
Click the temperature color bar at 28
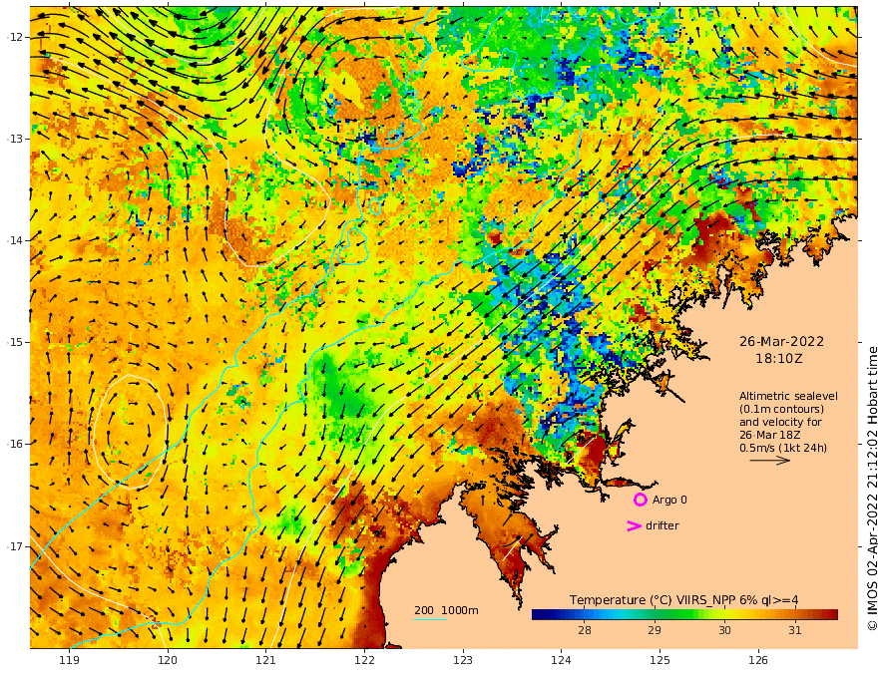click(x=584, y=615)
